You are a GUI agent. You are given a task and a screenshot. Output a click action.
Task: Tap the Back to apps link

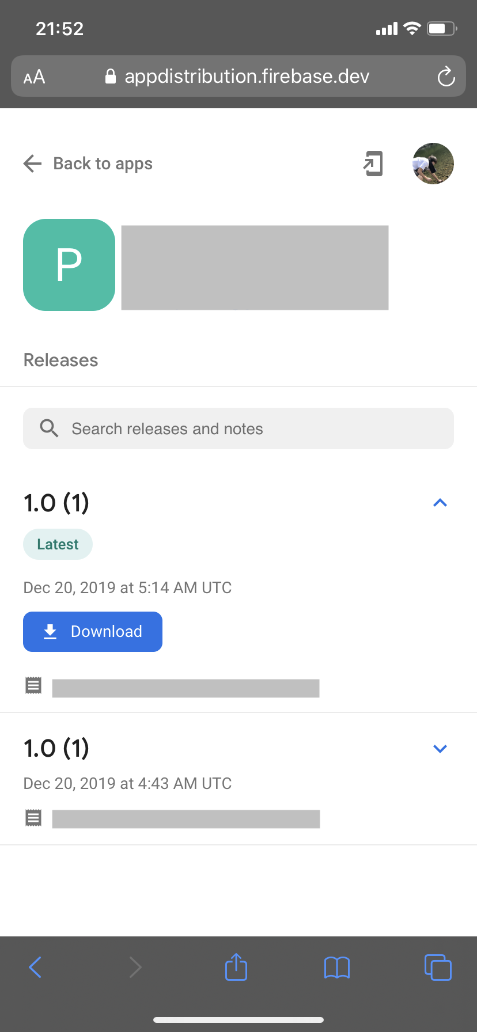(103, 164)
